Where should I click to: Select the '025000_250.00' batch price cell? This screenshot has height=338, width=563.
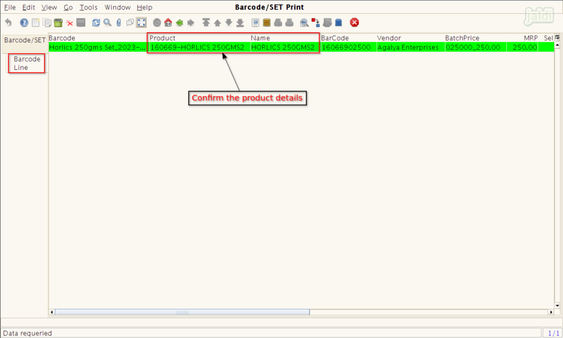click(476, 47)
